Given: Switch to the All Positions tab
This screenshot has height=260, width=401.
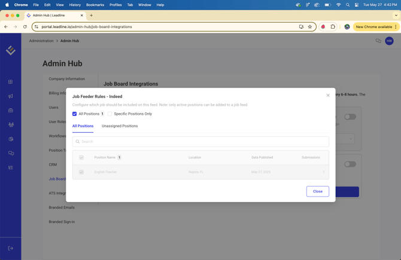Looking at the screenshot, I should tap(83, 126).
